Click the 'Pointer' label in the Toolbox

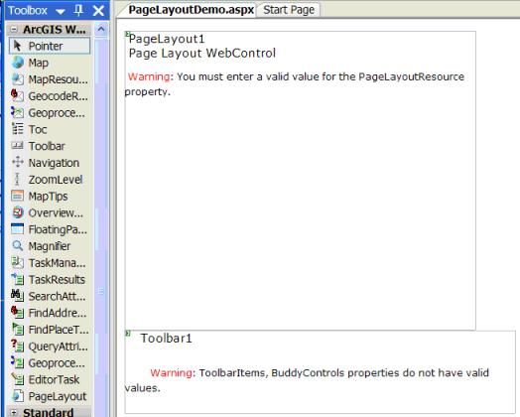pos(46,46)
